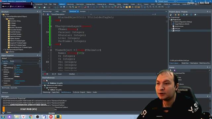
Task: Click the red macro record icon
Action: [x=45, y=74]
